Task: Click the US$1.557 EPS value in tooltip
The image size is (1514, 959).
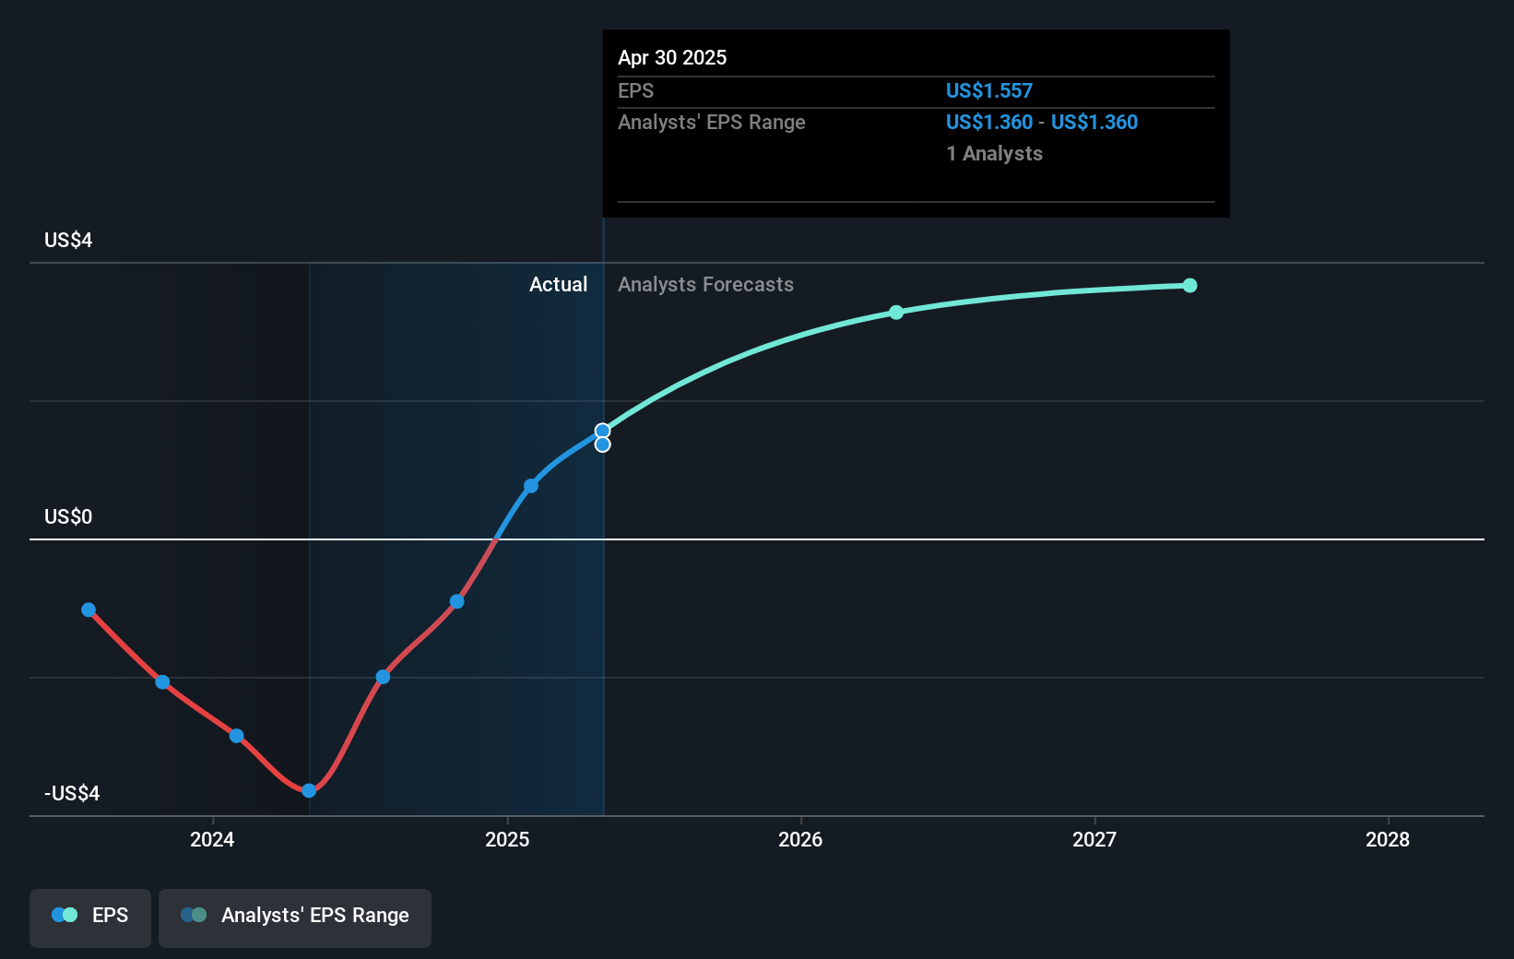Action: 989,90
